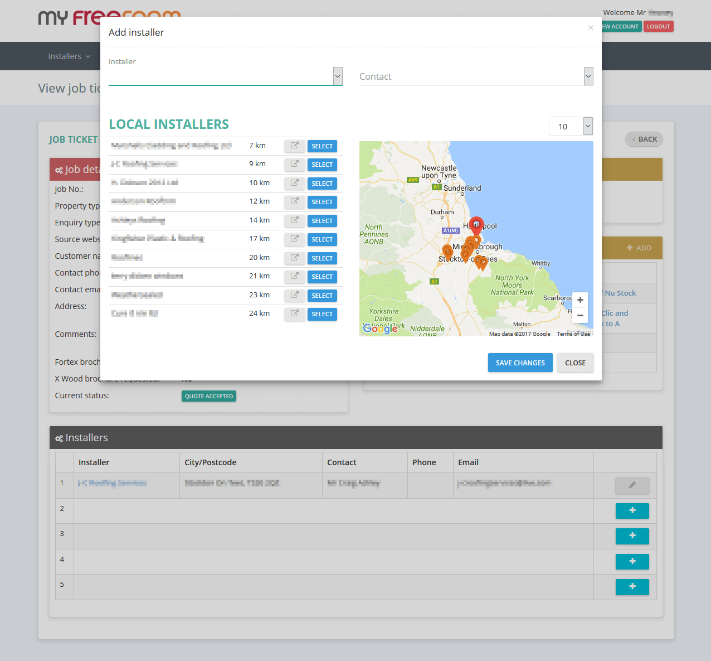This screenshot has height=661, width=711.
Task: Add installer in row 5 with plus button
Action: [x=632, y=587]
